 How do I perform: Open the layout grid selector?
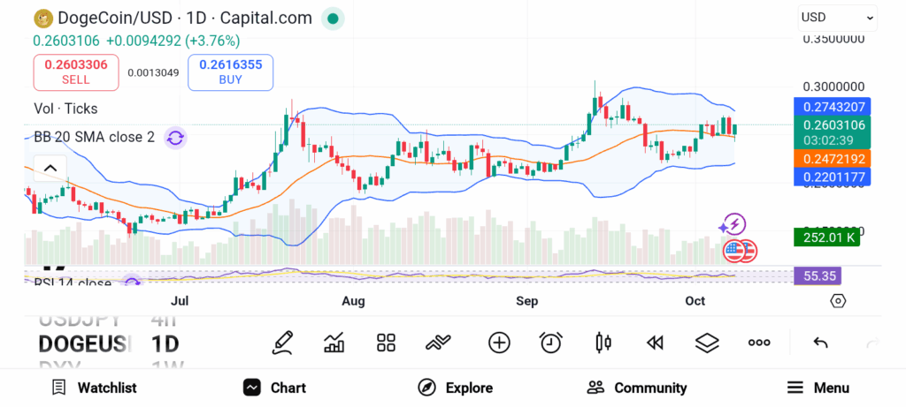click(386, 343)
